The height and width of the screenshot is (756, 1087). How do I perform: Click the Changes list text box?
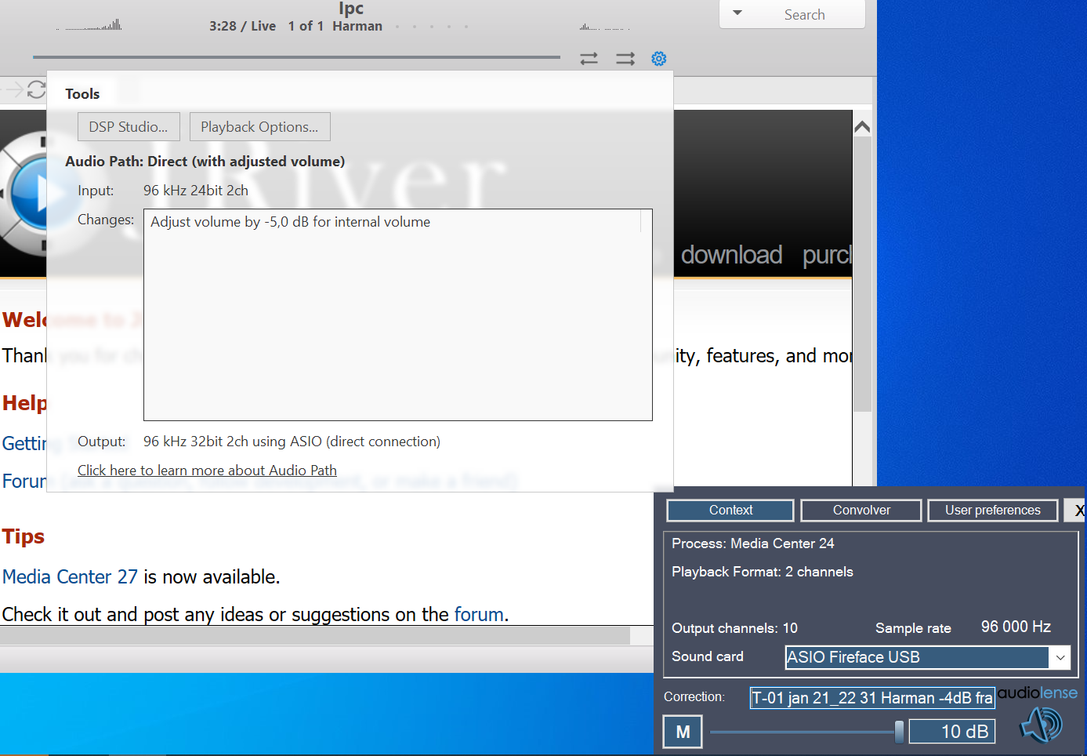click(398, 314)
